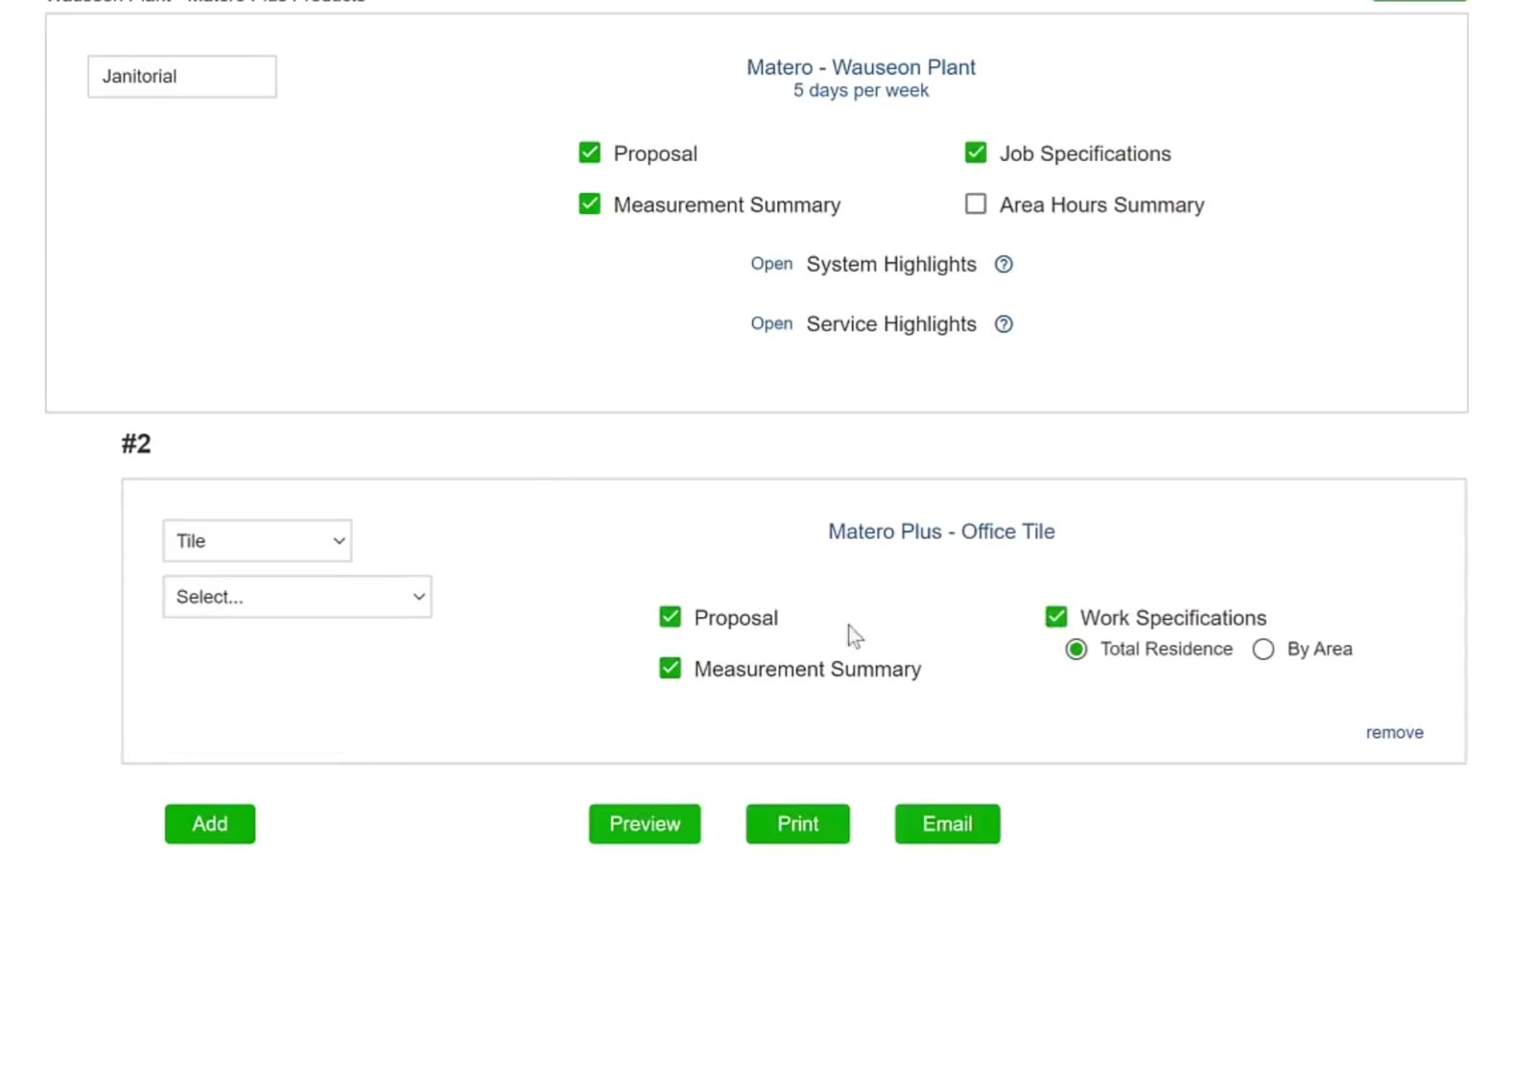Click the 5 days per week text
Screen dimensions: 1535x1067
pos(862,90)
